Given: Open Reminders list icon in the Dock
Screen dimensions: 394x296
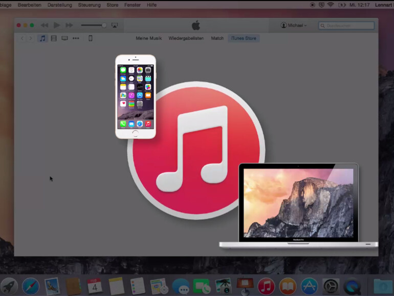Looking at the screenshot, I should 138,286.
